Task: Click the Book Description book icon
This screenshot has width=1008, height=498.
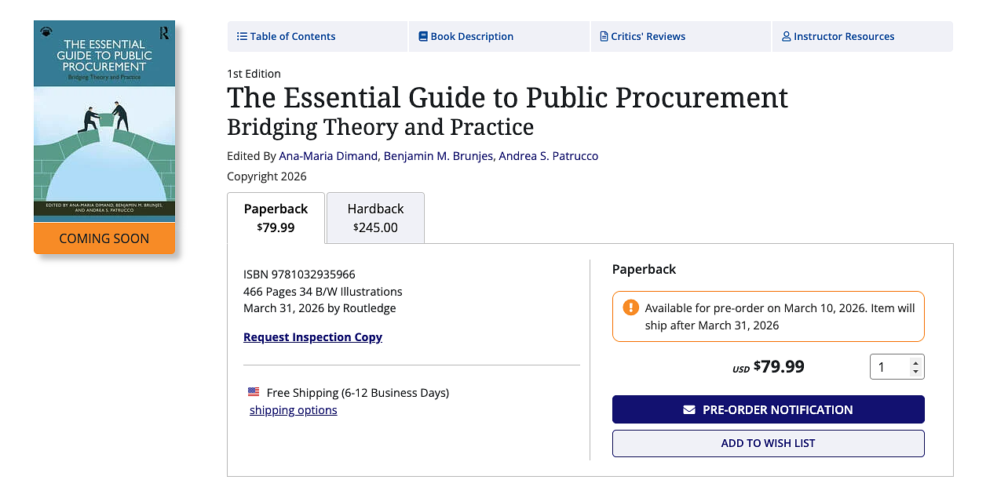Action: tap(423, 36)
